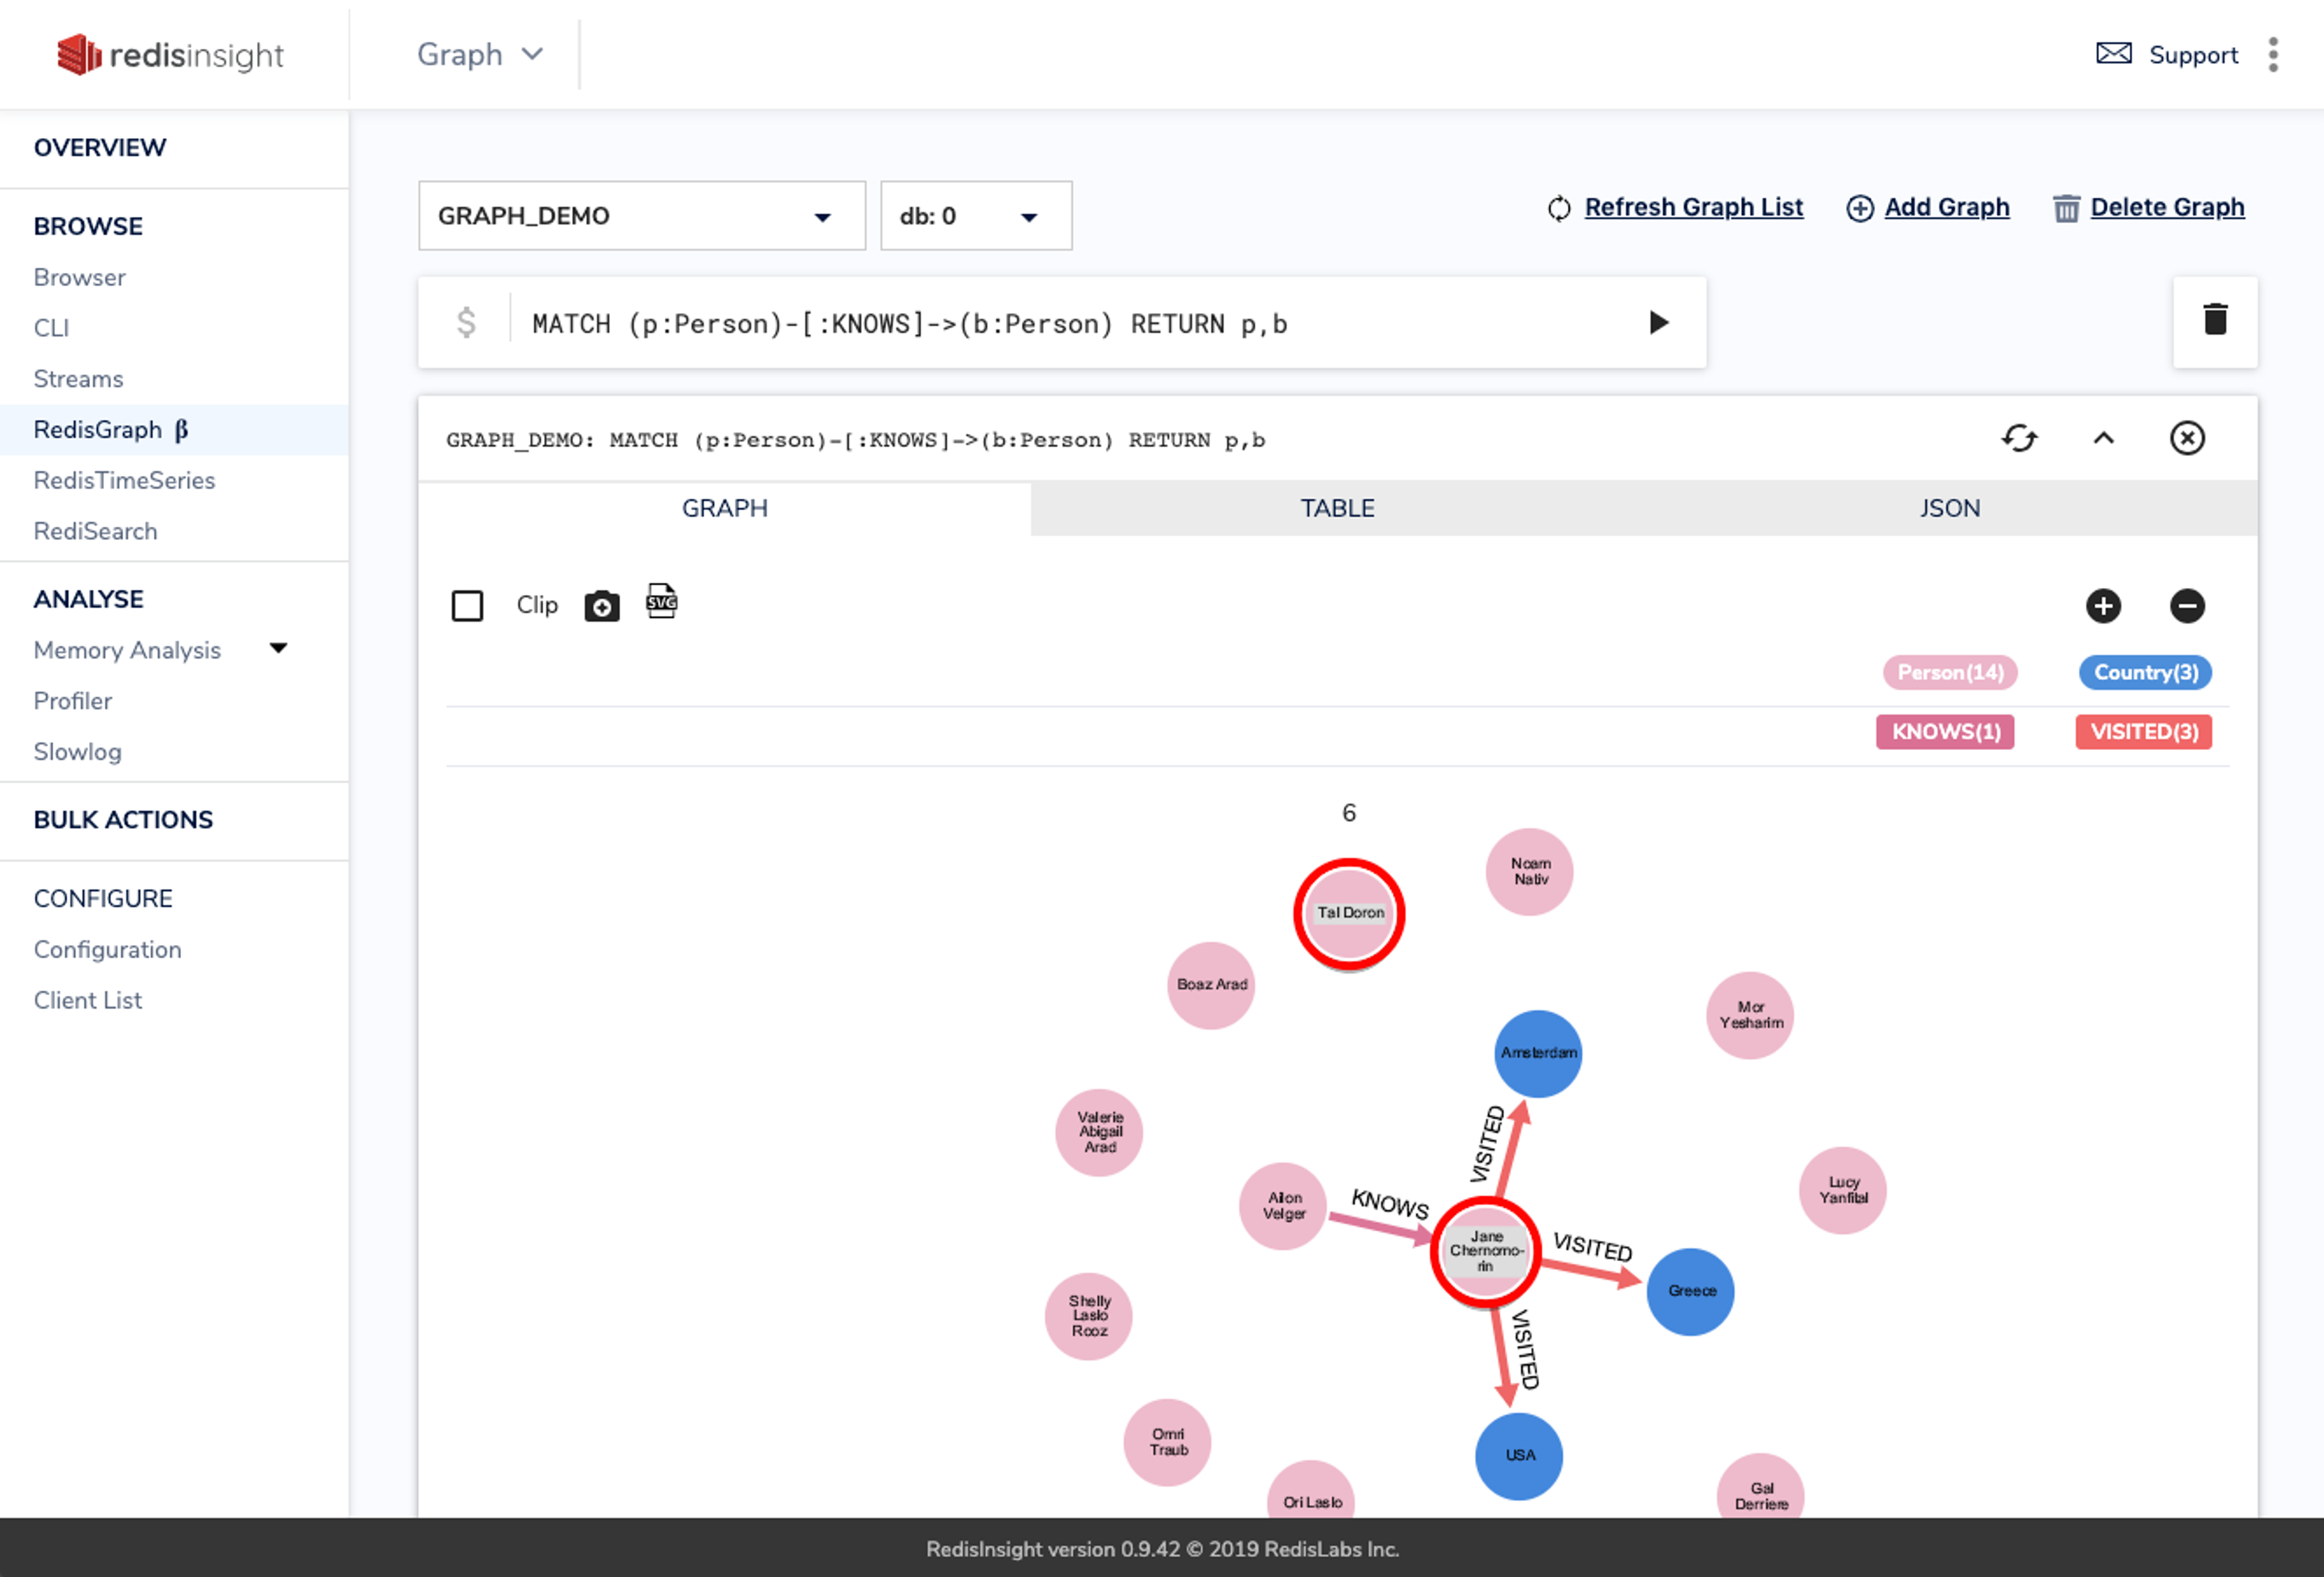Click the Person(14) label badge
The height and width of the screenshot is (1577, 2324).
pyautogui.click(x=1950, y=673)
